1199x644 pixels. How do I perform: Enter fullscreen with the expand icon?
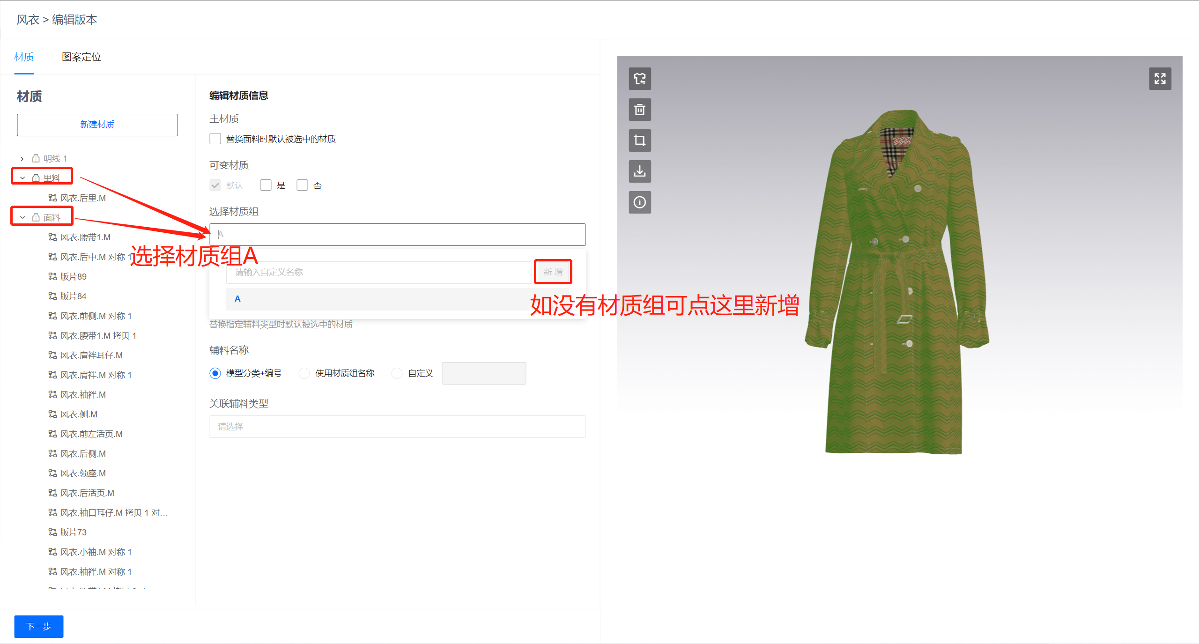point(1160,79)
